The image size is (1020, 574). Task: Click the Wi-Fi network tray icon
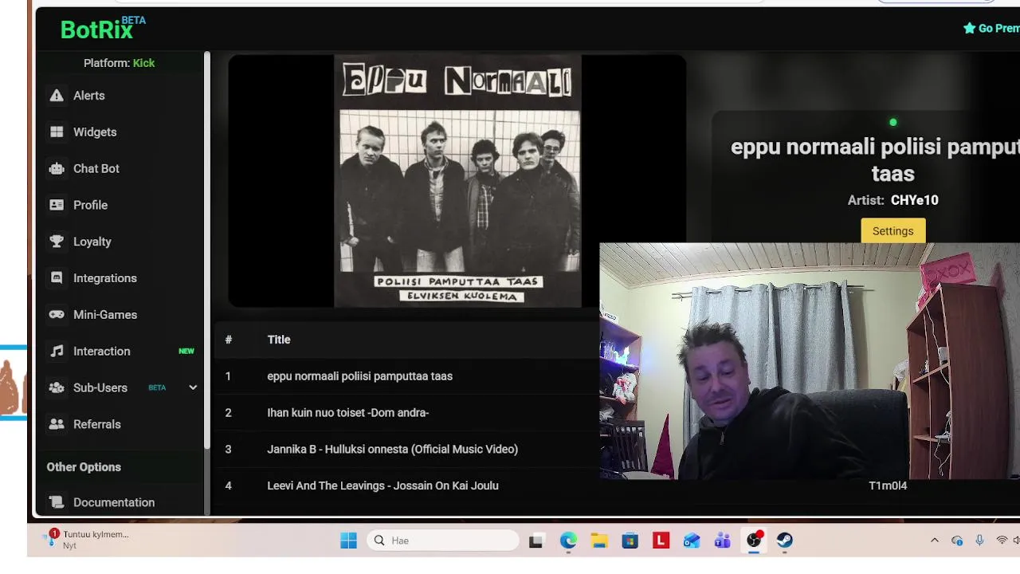[x=1002, y=541]
